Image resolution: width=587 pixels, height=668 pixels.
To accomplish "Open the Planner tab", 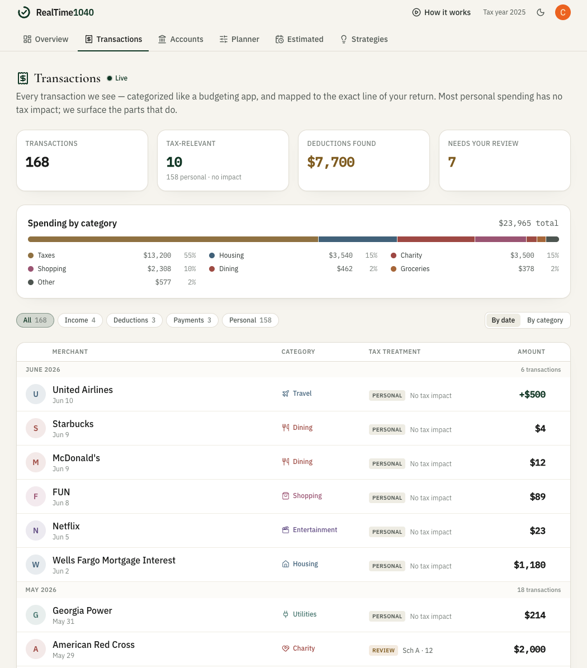I will 239,39.
